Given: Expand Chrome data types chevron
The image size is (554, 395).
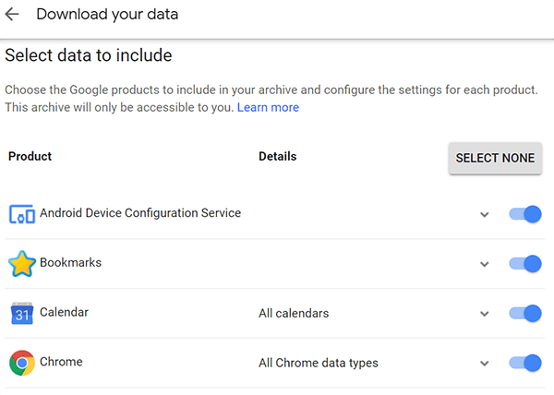Looking at the screenshot, I should pos(484,364).
